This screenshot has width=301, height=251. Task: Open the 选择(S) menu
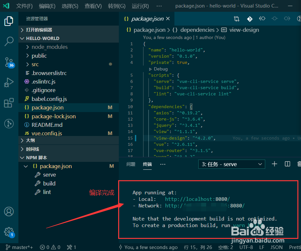tap(70, 6)
